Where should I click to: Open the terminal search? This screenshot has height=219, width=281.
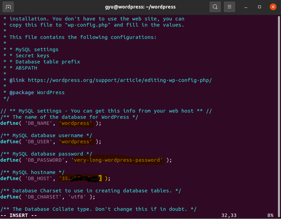[215, 7]
